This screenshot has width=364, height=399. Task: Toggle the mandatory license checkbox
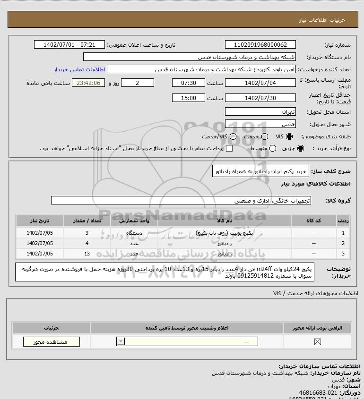[317, 342]
